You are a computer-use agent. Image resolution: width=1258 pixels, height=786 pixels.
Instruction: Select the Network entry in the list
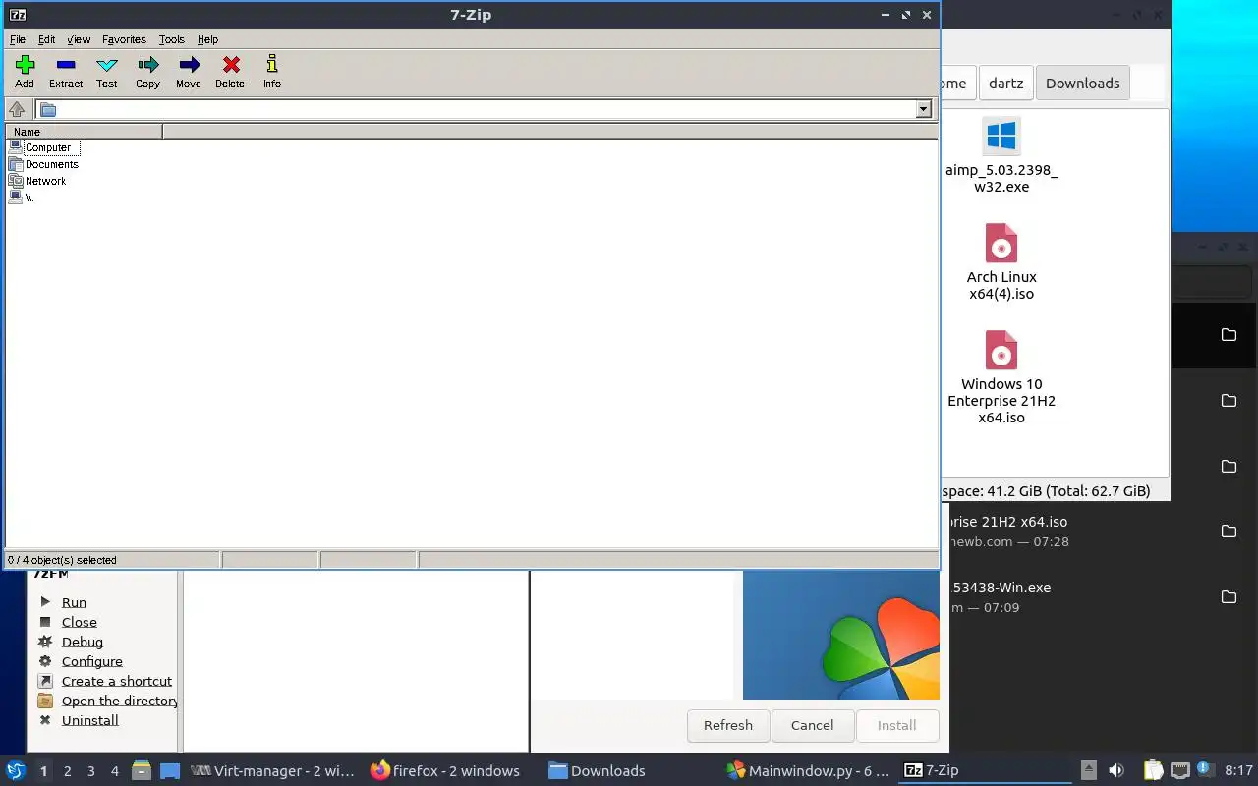[46, 181]
